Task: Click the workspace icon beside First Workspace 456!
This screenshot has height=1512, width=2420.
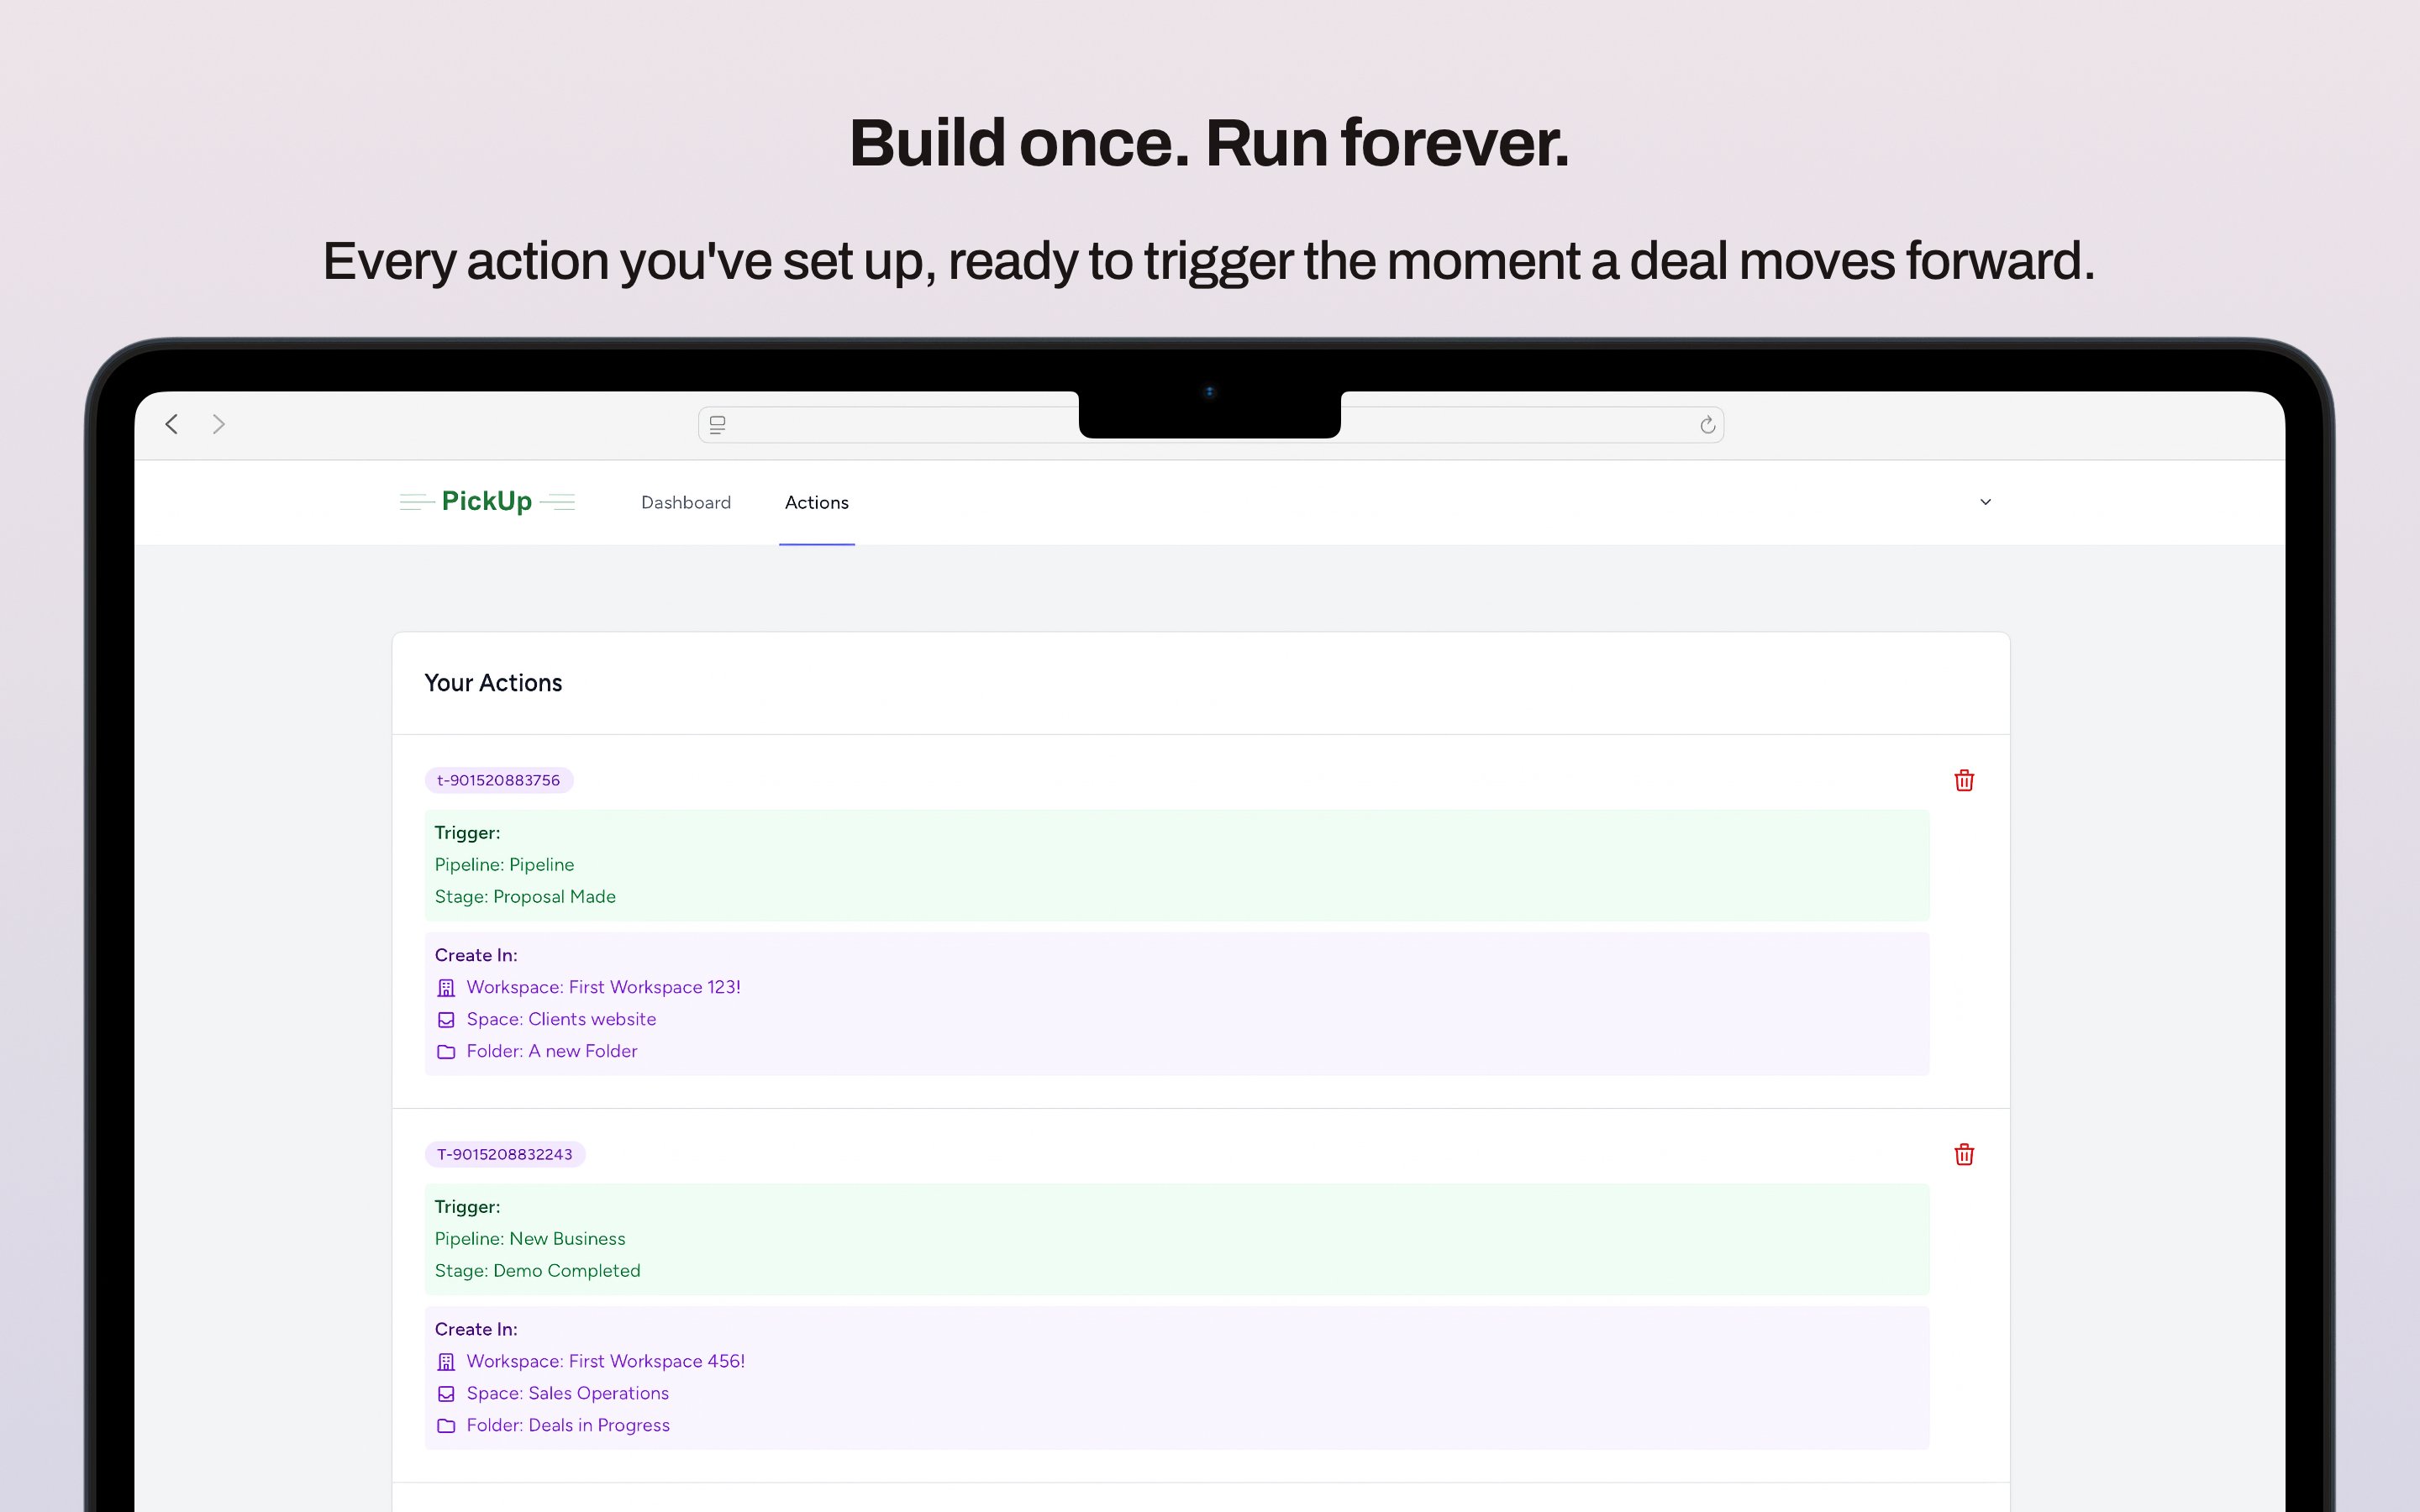Action: [446, 1361]
